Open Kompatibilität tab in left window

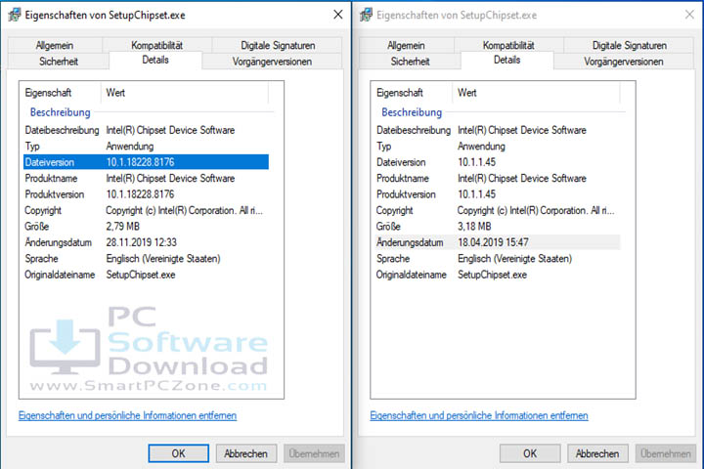pyautogui.click(x=157, y=45)
